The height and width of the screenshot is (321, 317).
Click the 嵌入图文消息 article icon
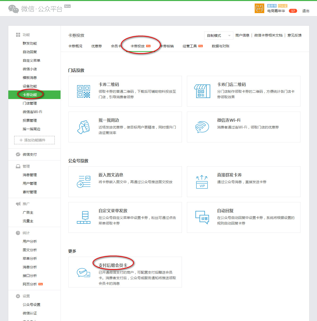[x=84, y=182]
